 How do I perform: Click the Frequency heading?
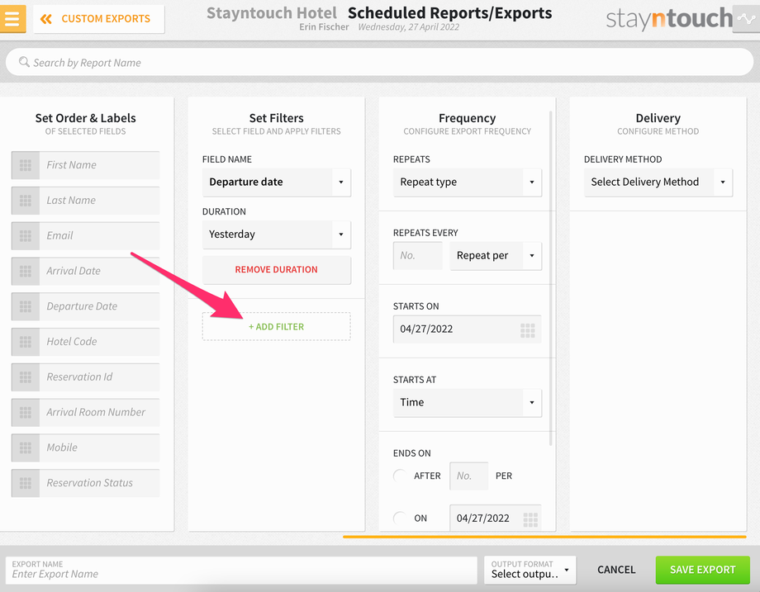pyautogui.click(x=468, y=118)
